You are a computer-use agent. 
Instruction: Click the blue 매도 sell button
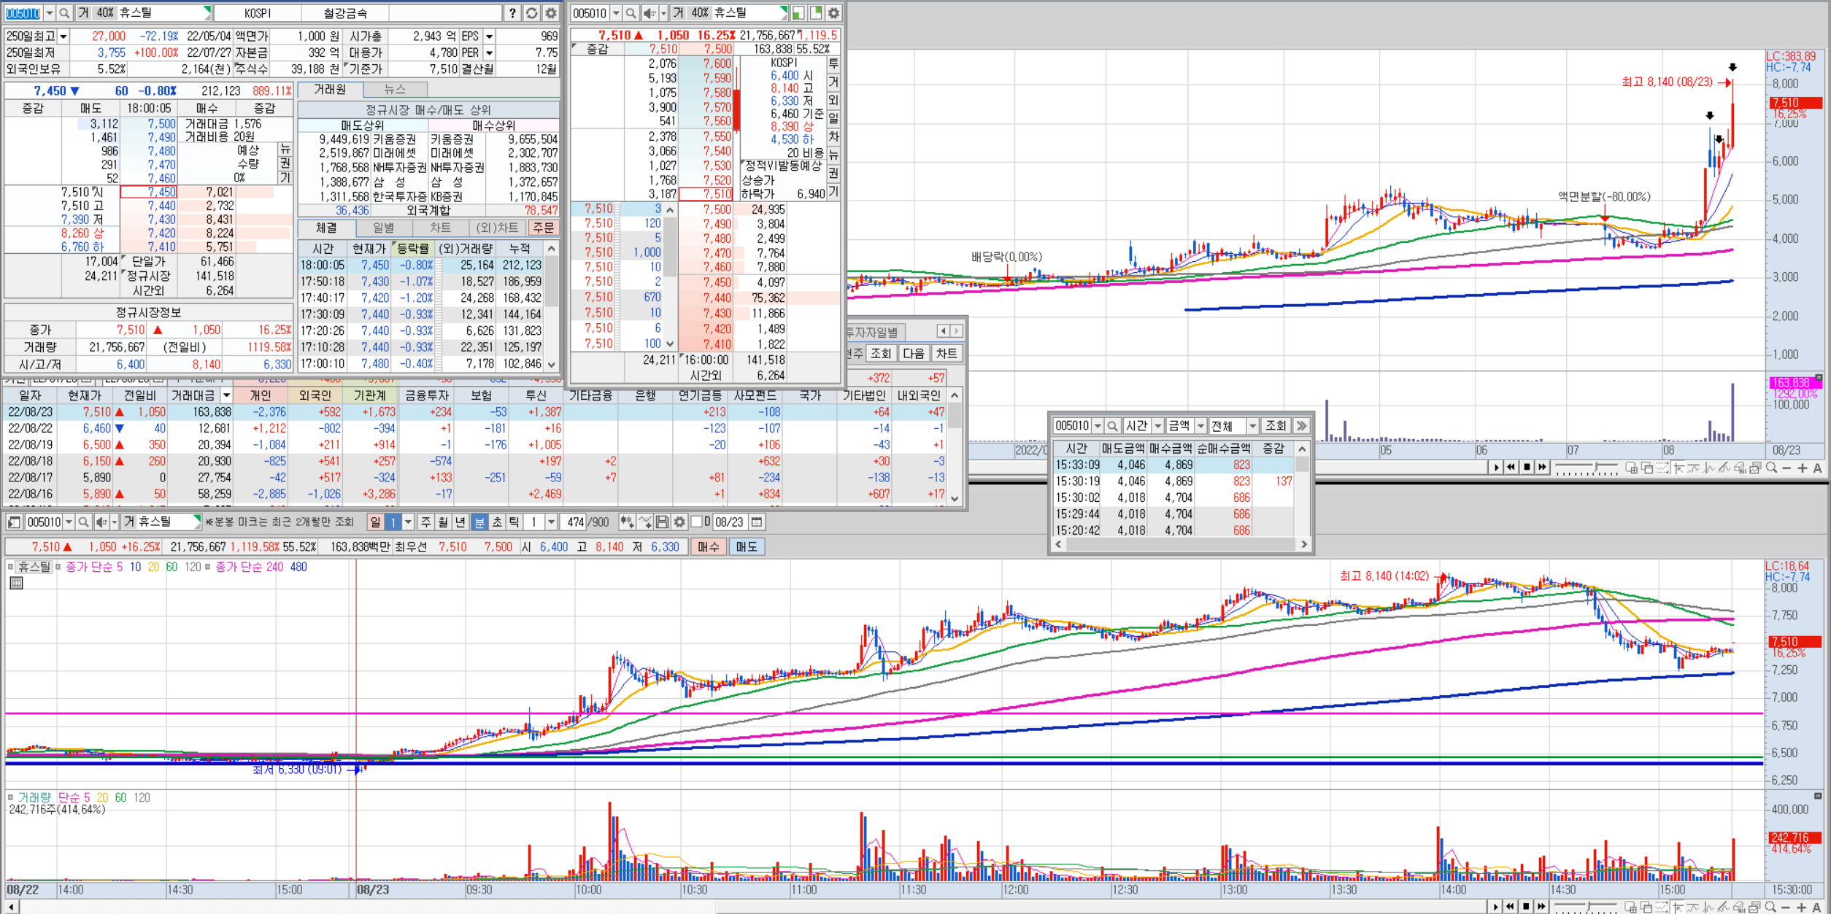click(x=747, y=547)
